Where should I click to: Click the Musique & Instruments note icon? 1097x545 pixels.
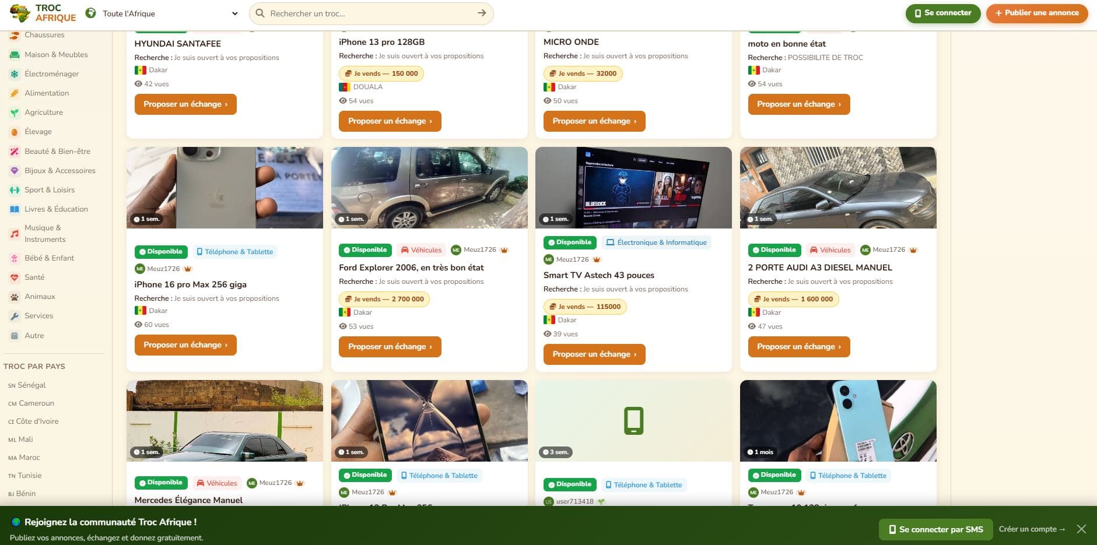coord(15,234)
